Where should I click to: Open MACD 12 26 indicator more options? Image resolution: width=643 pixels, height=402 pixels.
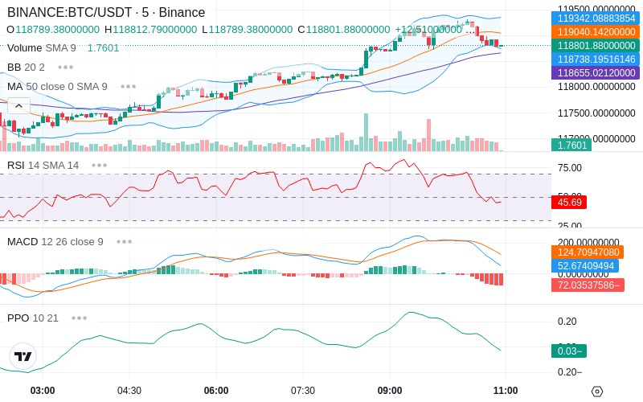click(124, 242)
